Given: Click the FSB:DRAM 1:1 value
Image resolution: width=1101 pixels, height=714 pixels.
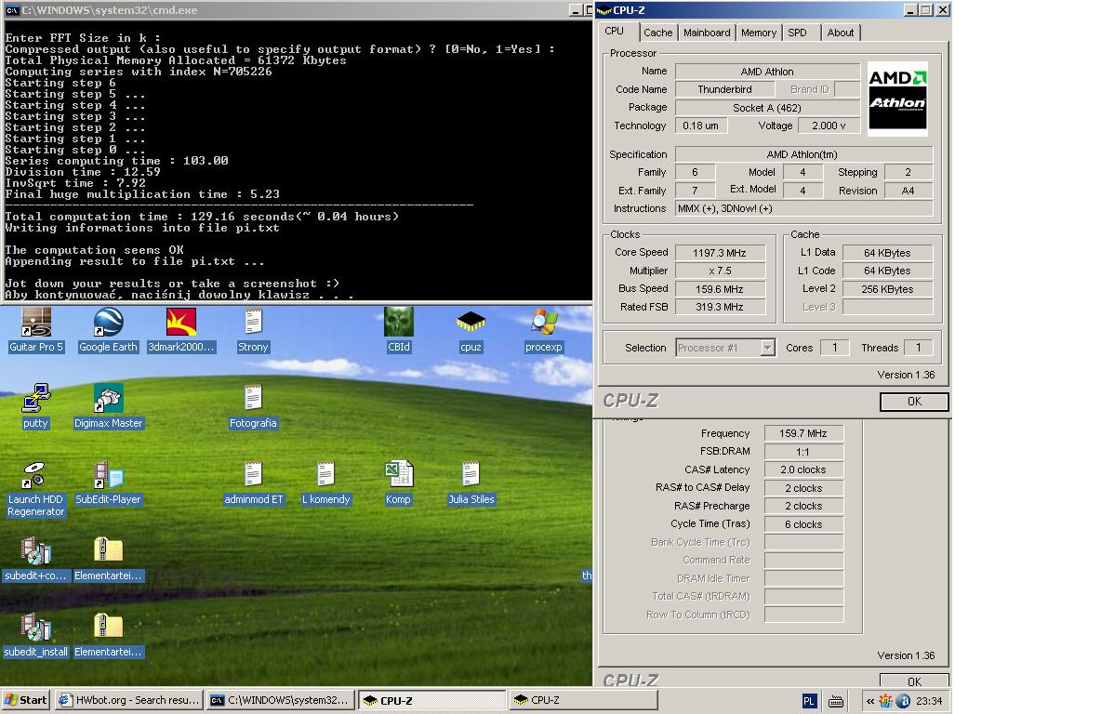Looking at the screenshot, I should (x=803, y=452).
